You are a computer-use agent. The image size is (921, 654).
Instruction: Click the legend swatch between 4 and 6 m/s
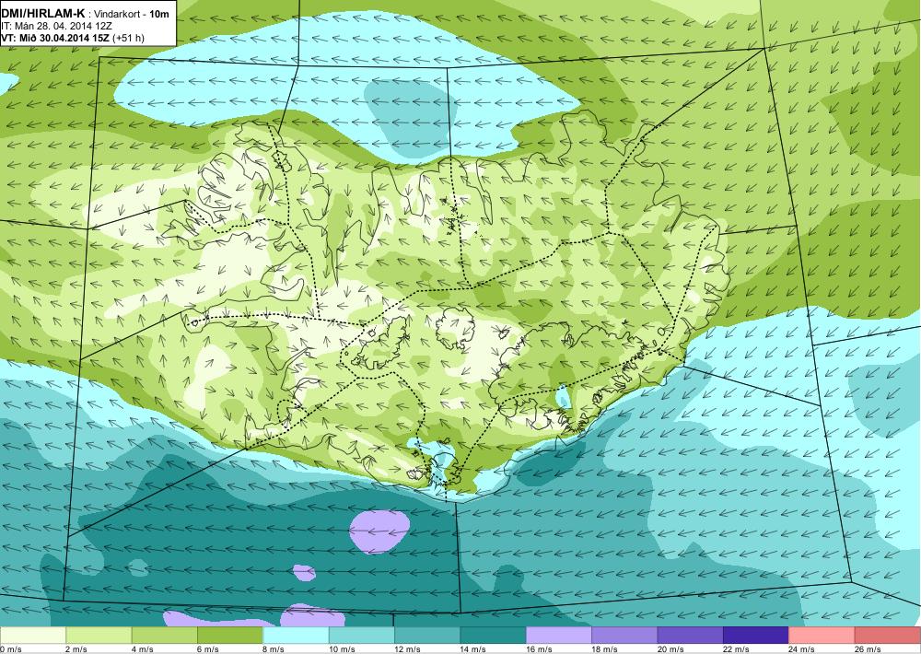[165, 636]
